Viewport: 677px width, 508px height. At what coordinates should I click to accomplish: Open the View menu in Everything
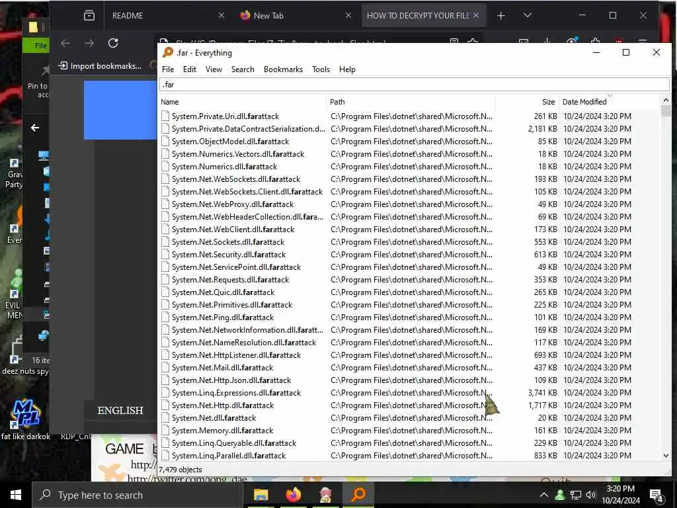click(214, 69)
